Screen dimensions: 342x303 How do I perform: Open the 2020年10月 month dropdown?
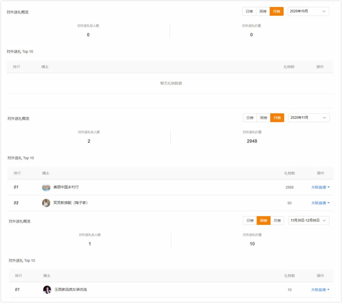[x=308, y=11]
